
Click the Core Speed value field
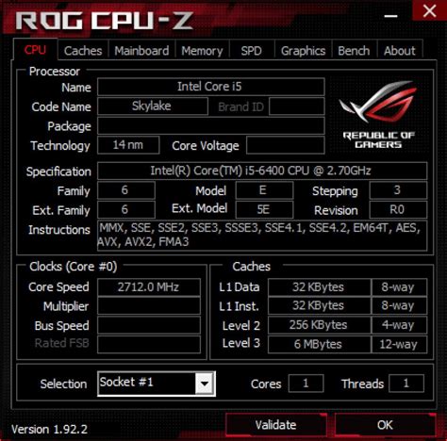pos(149,287)
